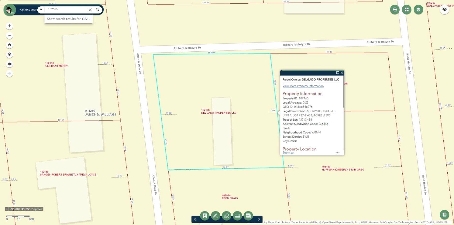
Task: Select the draw pencil tool
Action: click(x=216, y=216)
